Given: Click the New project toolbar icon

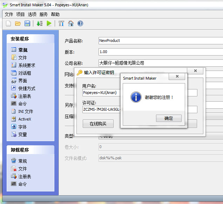Looking at the screenshot, I should click(x=8, y=23).
